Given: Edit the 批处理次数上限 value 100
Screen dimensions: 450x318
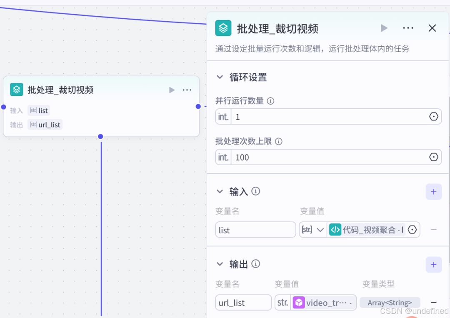Looking at the screenshot, I should coord(329,157).
